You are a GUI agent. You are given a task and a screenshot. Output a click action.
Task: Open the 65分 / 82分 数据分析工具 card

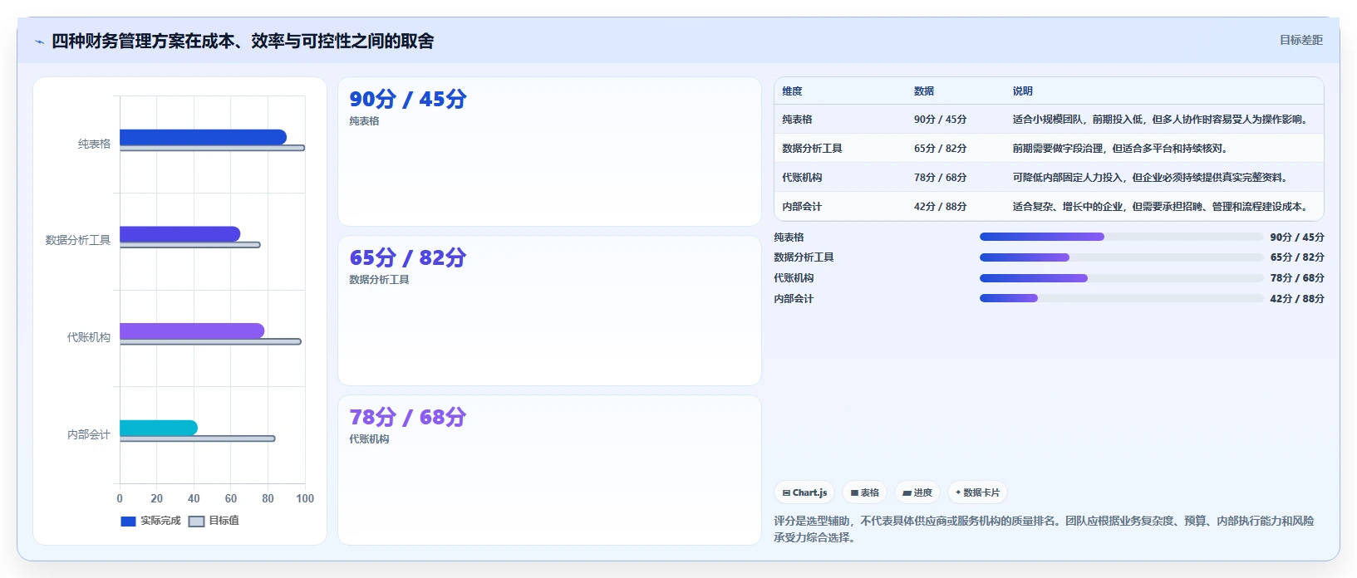click(549, 311)
